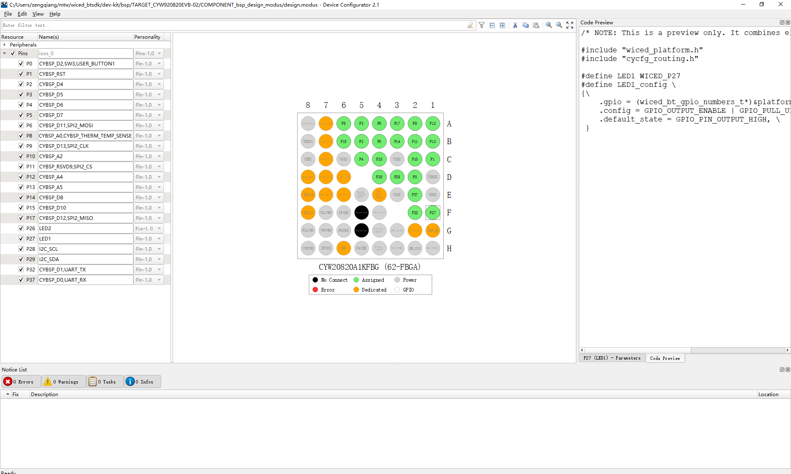791x474 pixels.
Task: Expand the Peripherals tree item
Action: point(5,44)
